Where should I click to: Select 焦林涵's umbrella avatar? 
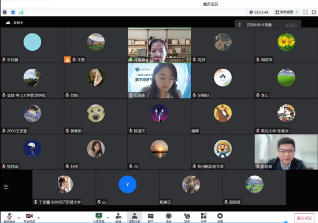coord(32,149)
